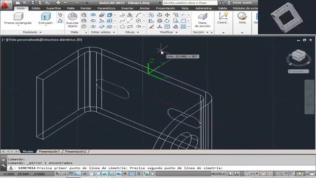Activate the Array tool in Modificar
This screenshot has height=178, width=316.
[183, 26]
